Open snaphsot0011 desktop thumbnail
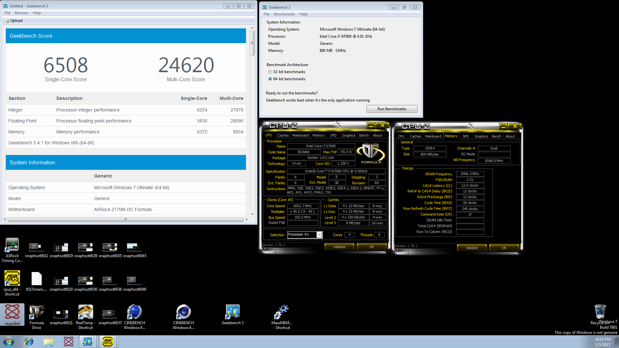This screenshot has height=348, width=619. 36,250
